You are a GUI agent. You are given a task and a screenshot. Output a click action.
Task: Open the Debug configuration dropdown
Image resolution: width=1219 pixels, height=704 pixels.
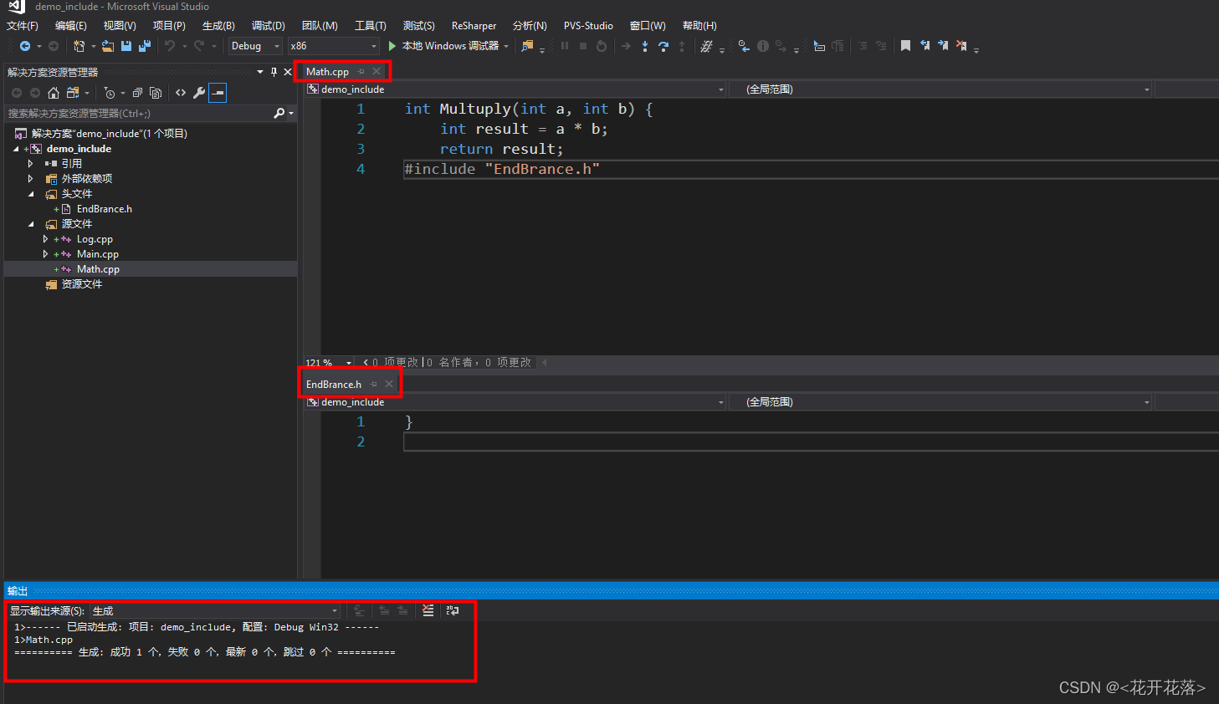[256, 46]
